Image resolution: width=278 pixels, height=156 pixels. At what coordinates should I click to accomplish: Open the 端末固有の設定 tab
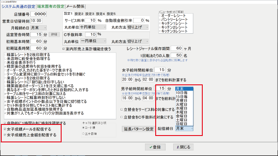(x=51, y=6)
